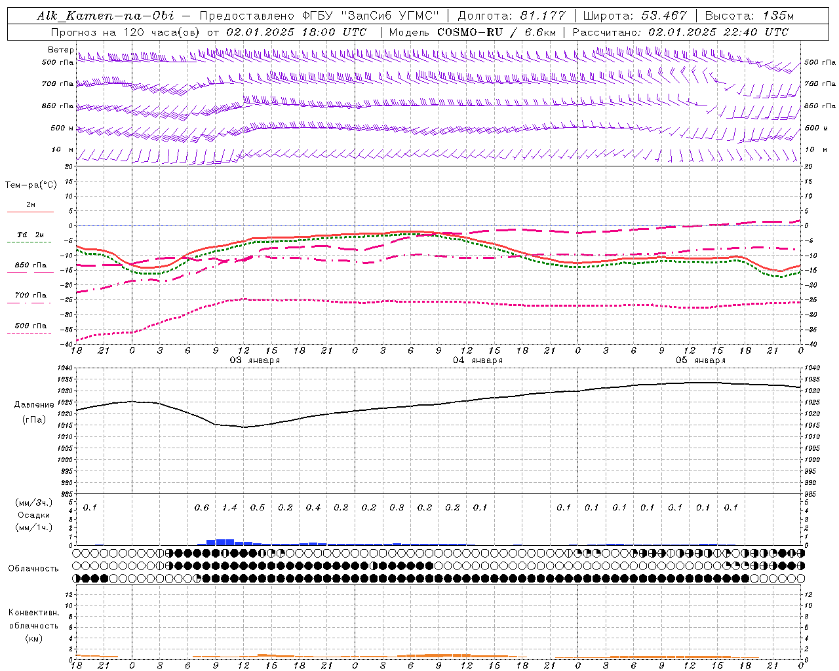Click the 700 гПа temperature legend entry
The image size is (839, 671).
31,296
